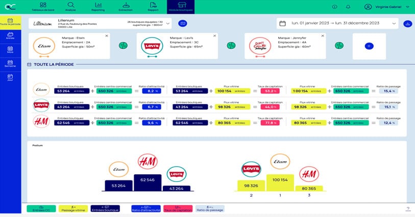Toggle the Passage vitrine legend filter
Image resolution: width=415 pixels, height=217 pixels.
[73, 208]
